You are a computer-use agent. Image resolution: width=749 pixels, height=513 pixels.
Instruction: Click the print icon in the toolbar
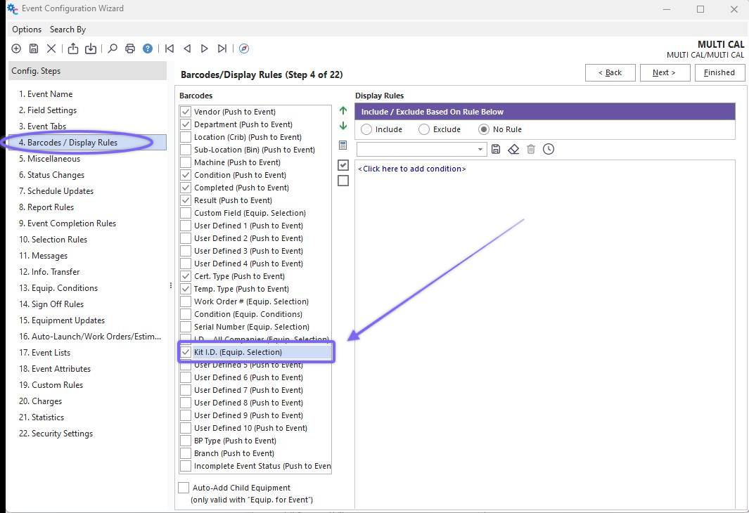130,48
